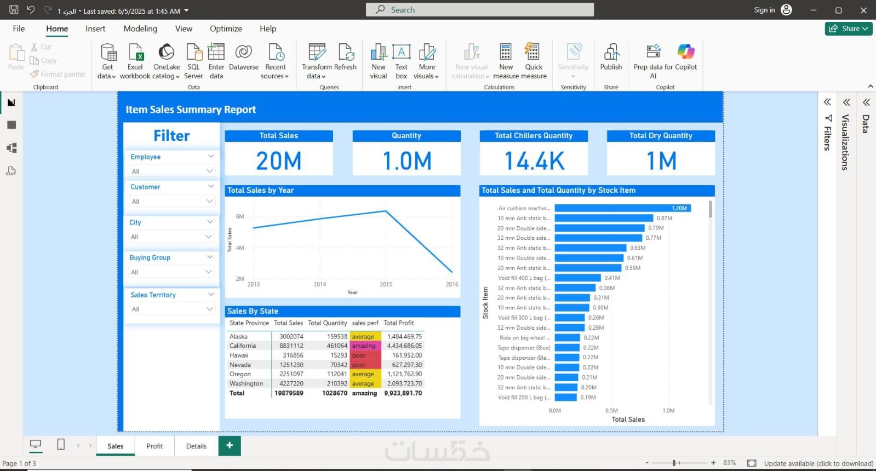Viewport: 876px width, 471px height.
Task: Switch to Table view in the left sidebar
Action: coord(12,125)
